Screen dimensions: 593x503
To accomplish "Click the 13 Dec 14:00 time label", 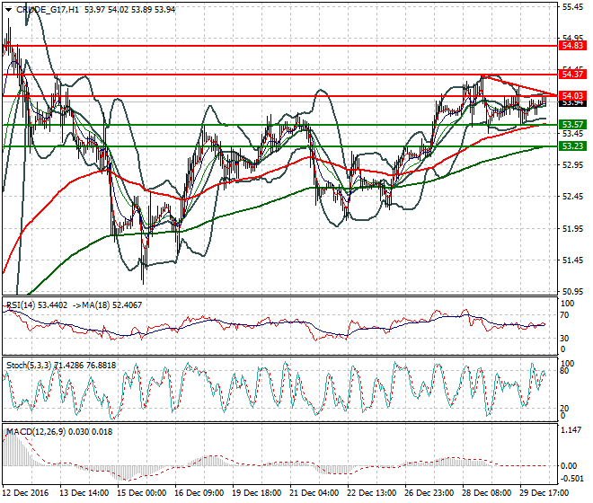I will click(x=84, y=493).
